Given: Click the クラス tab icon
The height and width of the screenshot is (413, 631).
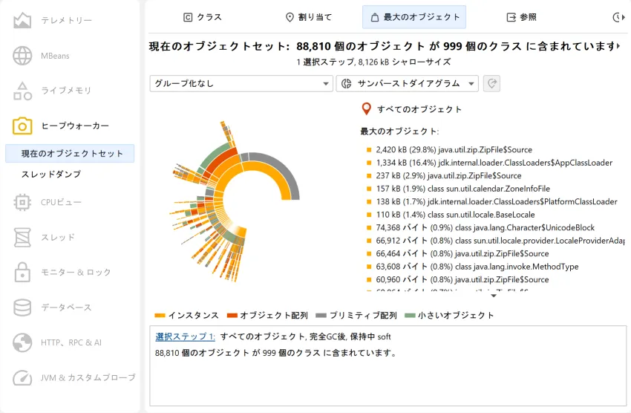Looking at the screenshot, I should point(188,17).
